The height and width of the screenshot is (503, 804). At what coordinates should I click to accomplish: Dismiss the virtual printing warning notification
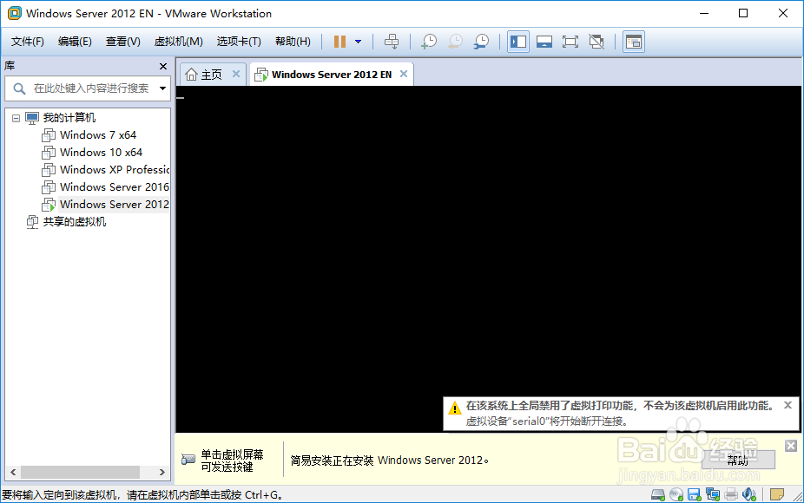click(788, 405)
